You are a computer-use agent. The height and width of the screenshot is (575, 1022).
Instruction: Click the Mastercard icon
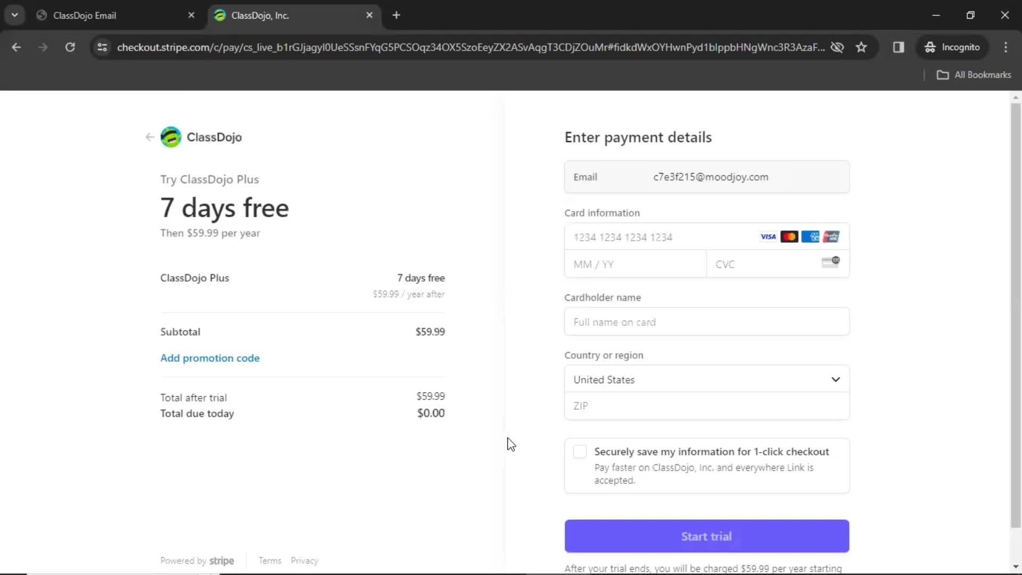tap(789, 237)
